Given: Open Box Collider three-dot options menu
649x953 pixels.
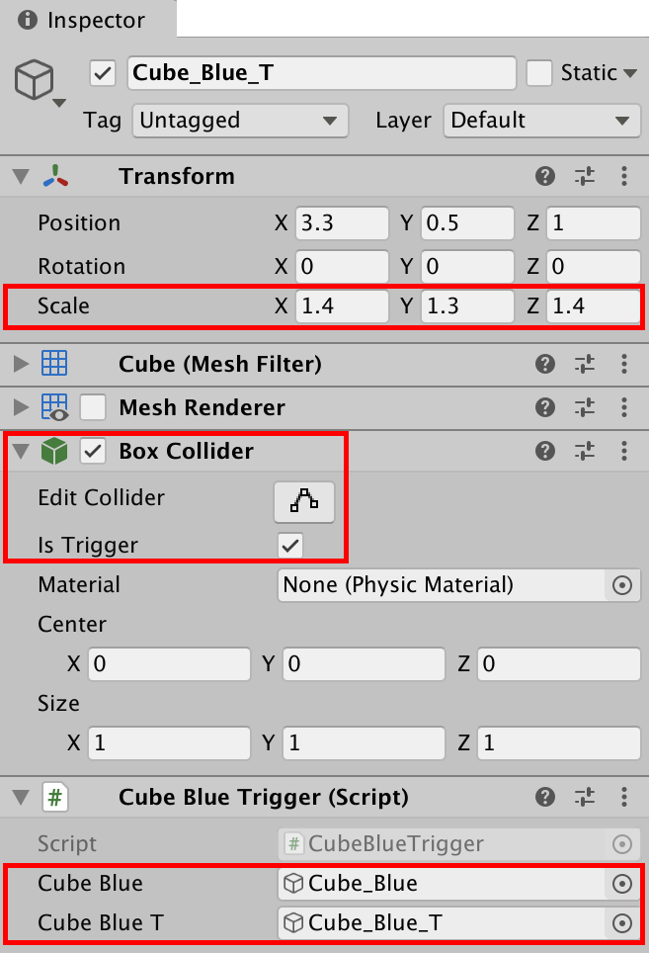Looking at the screenshot, I should coord(624,452).
